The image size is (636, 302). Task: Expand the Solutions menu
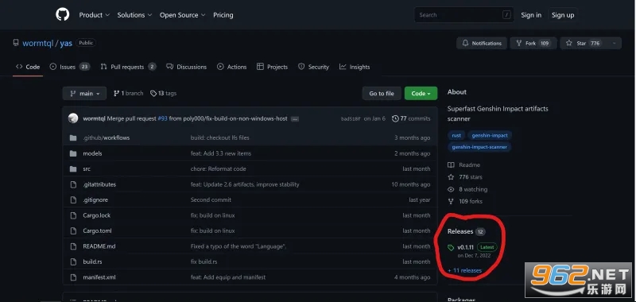click(134, 15)
